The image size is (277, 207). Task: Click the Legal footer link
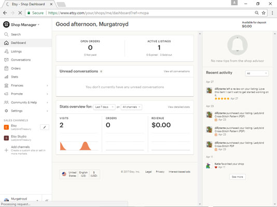148,172
